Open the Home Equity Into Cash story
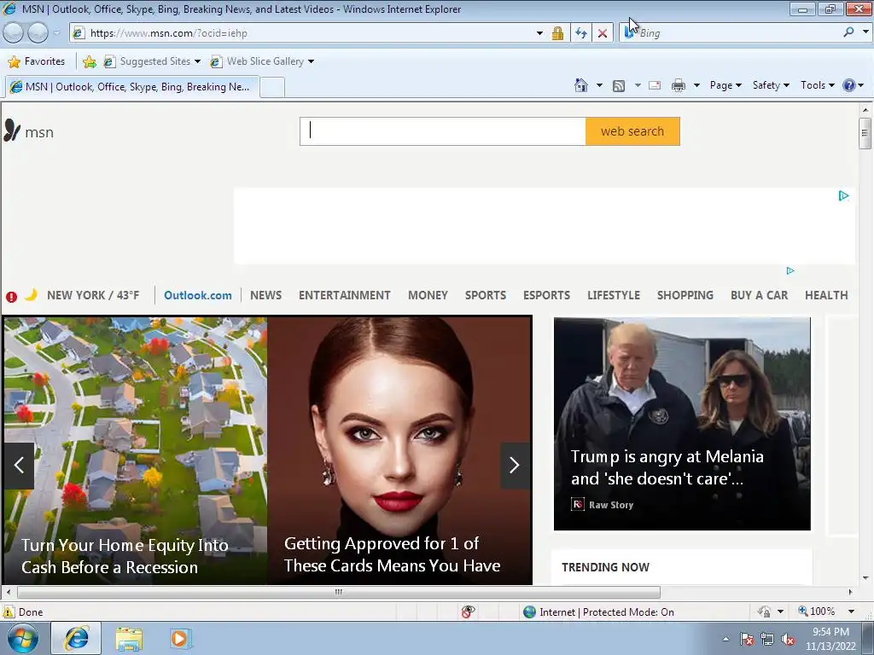 click(125, 556)
